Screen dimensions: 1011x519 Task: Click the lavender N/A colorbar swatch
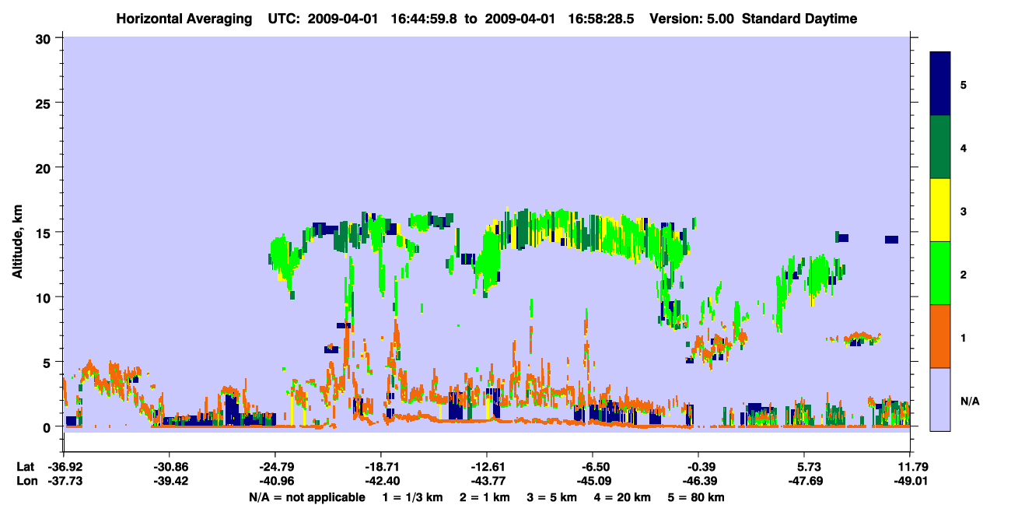click(940, 399)
